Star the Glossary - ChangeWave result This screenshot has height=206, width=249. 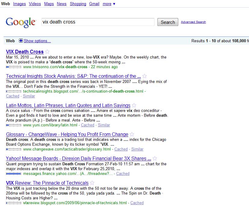pos(132,134)
